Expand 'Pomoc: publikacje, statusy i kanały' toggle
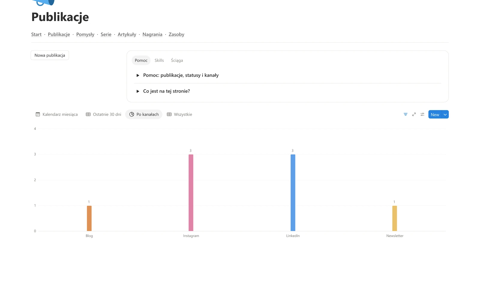Image resolution: width=480 pixels, height=300 pixels. 138,75
